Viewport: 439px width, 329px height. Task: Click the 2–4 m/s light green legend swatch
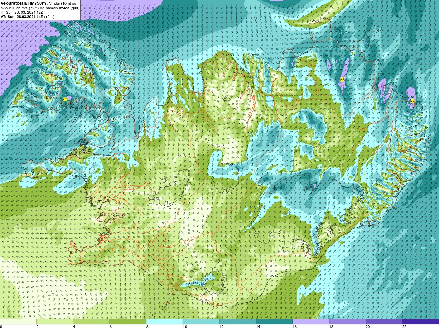[55, 322]
